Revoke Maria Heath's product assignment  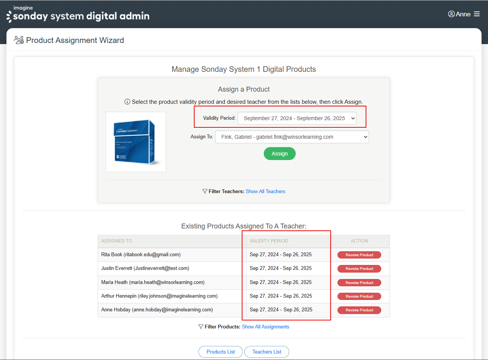[359, 283]
